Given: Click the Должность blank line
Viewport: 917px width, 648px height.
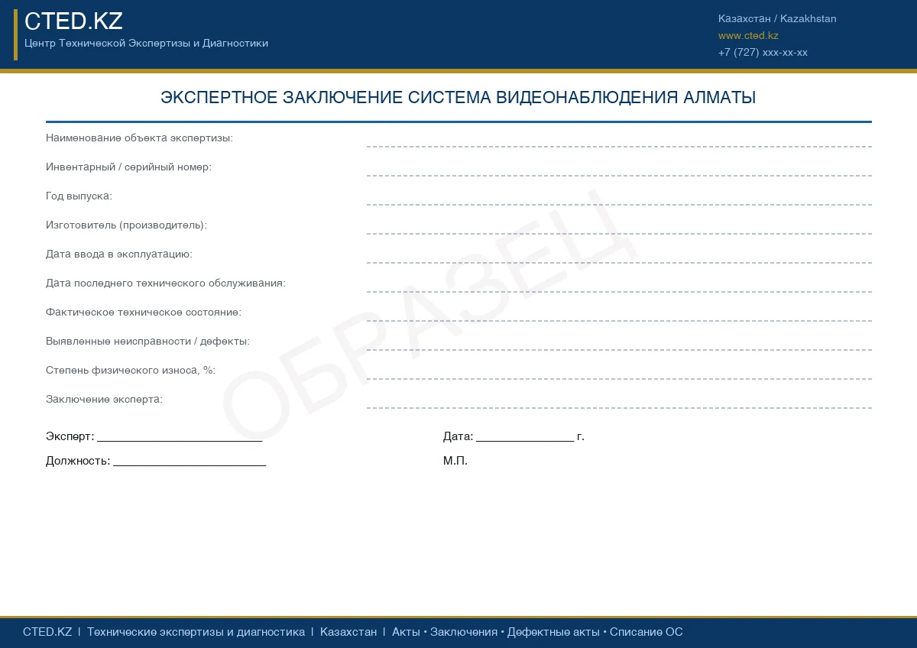Looking at the screenshot, I should click(189, 462).
